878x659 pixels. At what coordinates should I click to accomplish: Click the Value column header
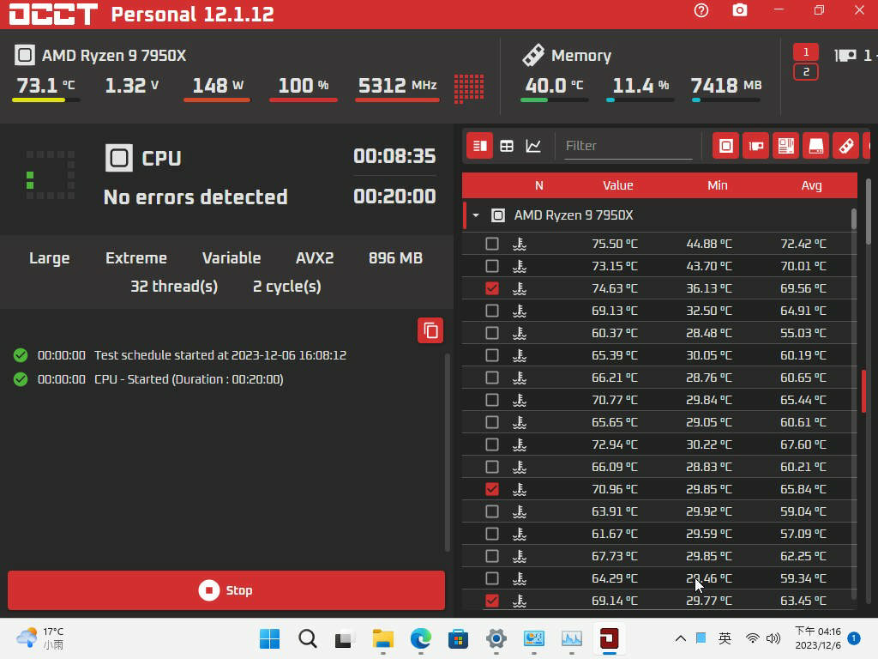click(x=617, y=185)
